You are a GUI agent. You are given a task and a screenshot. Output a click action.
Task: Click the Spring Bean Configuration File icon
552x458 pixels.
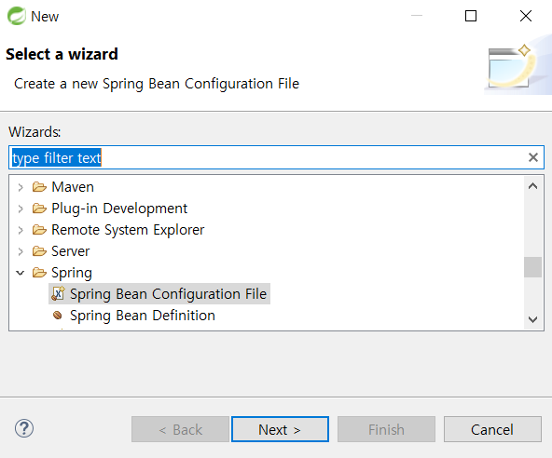tap(58, 293)
